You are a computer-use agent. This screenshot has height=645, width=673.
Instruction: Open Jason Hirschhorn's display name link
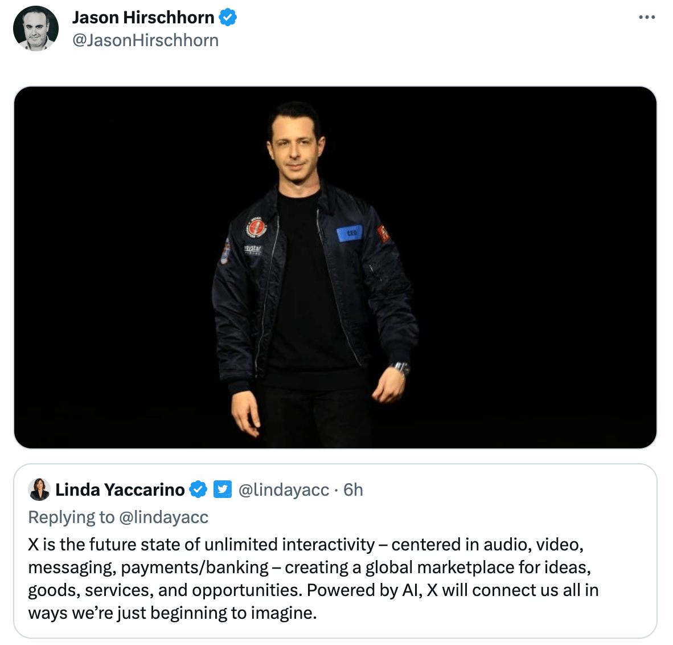click(x=143, y=18)
